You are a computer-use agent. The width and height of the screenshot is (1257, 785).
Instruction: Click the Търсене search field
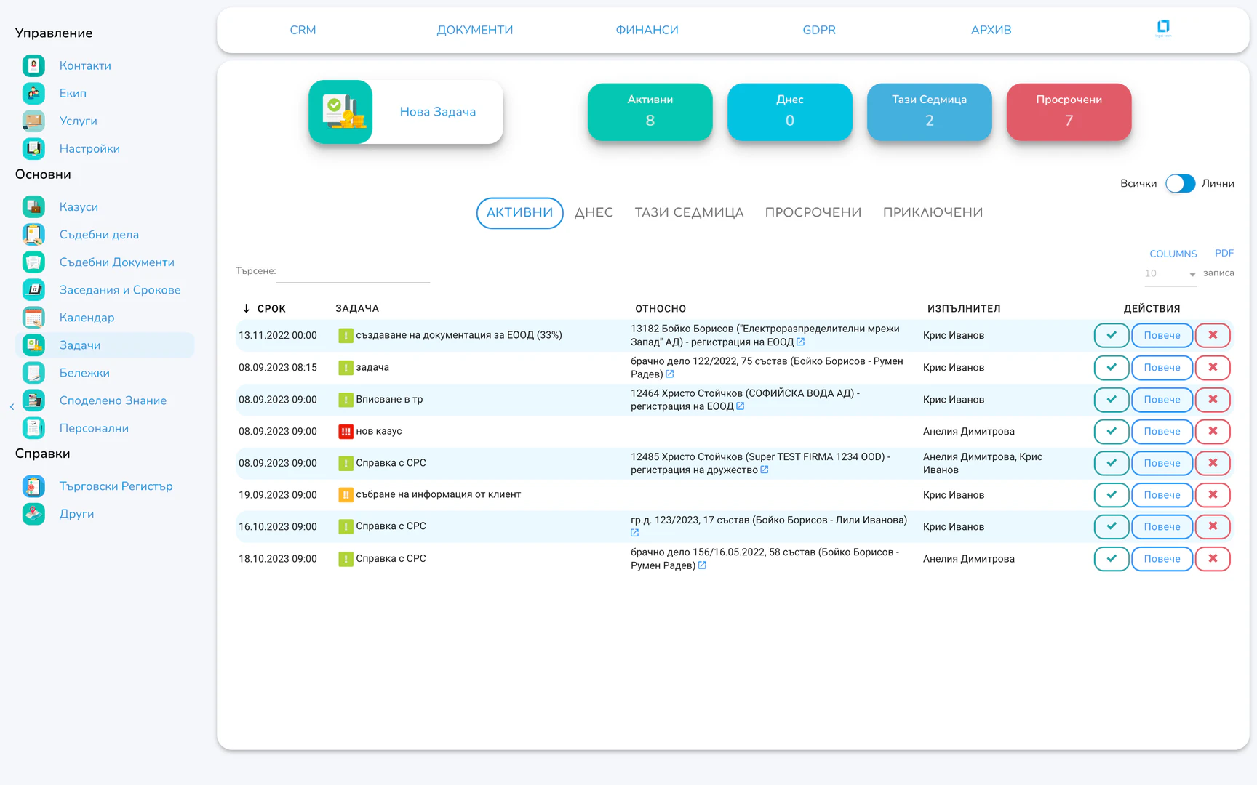[x=354, y=272]
